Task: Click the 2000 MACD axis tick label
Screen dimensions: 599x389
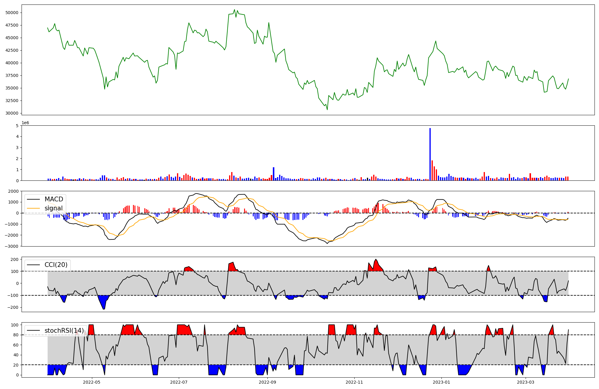Action: coord(14,191)
